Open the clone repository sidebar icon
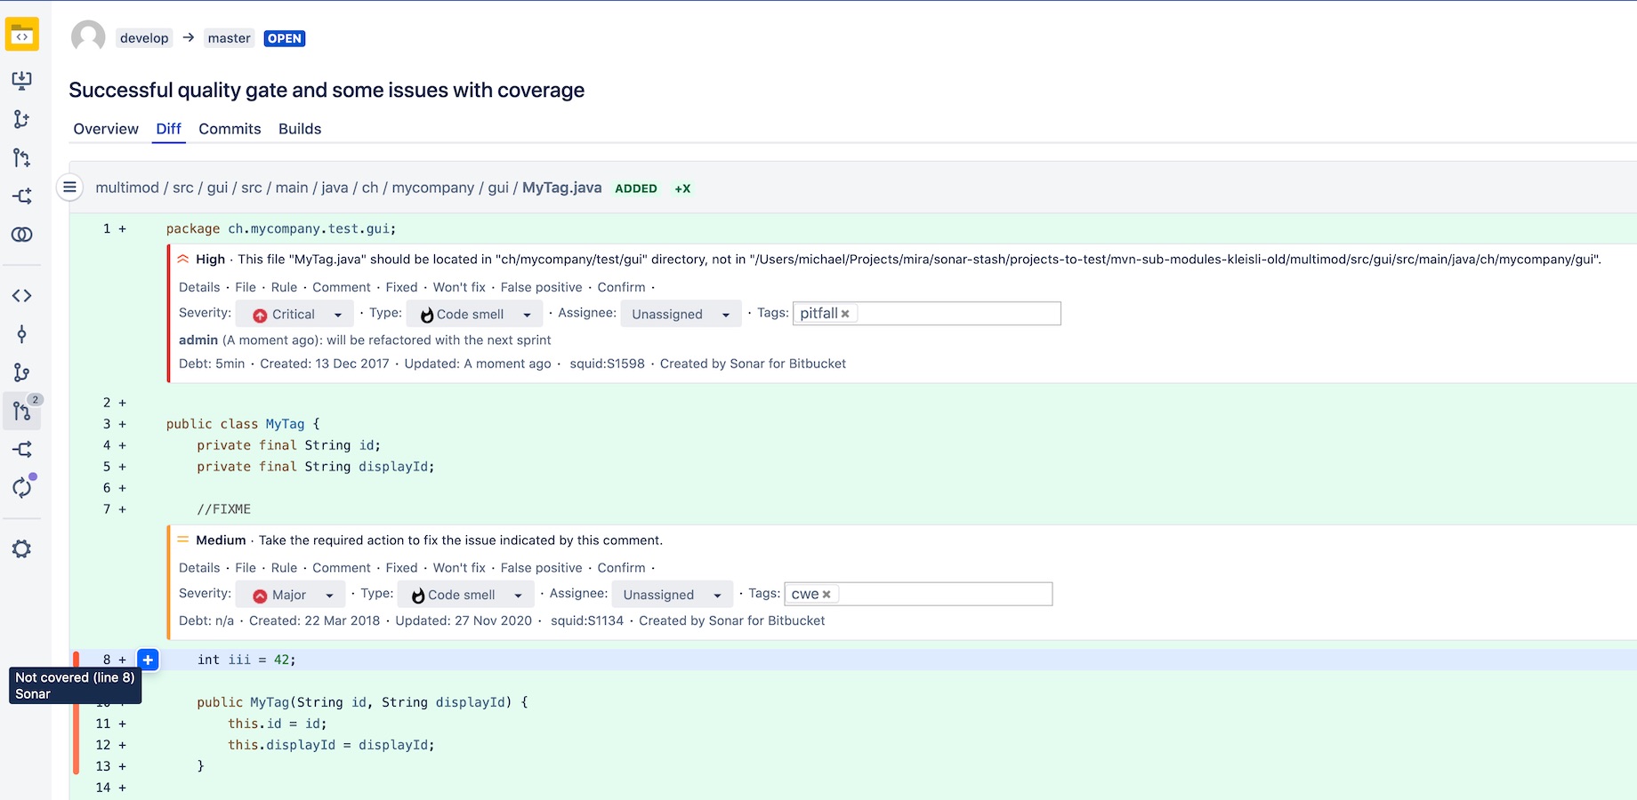This screenshot has width=1637, height=800. click(22, 81)
